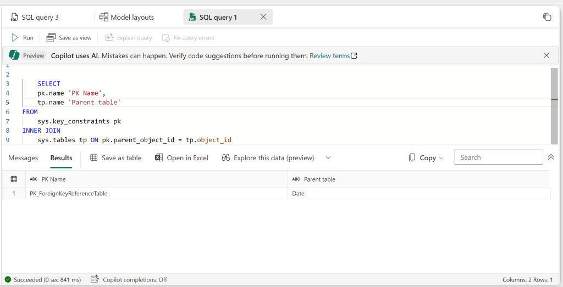563x287 pixels.
Task: Click Save as view icon
Action: click(x=51, y=38)
